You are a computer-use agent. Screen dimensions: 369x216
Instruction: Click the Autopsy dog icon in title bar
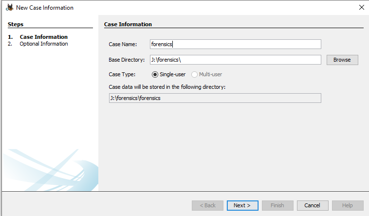pos(10,7)
